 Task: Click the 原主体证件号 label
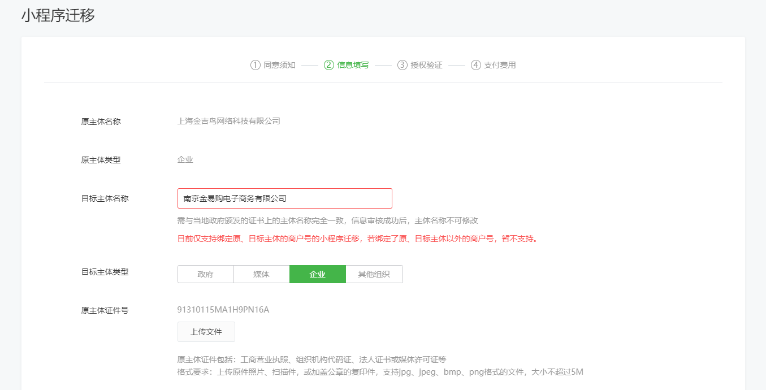105,310
